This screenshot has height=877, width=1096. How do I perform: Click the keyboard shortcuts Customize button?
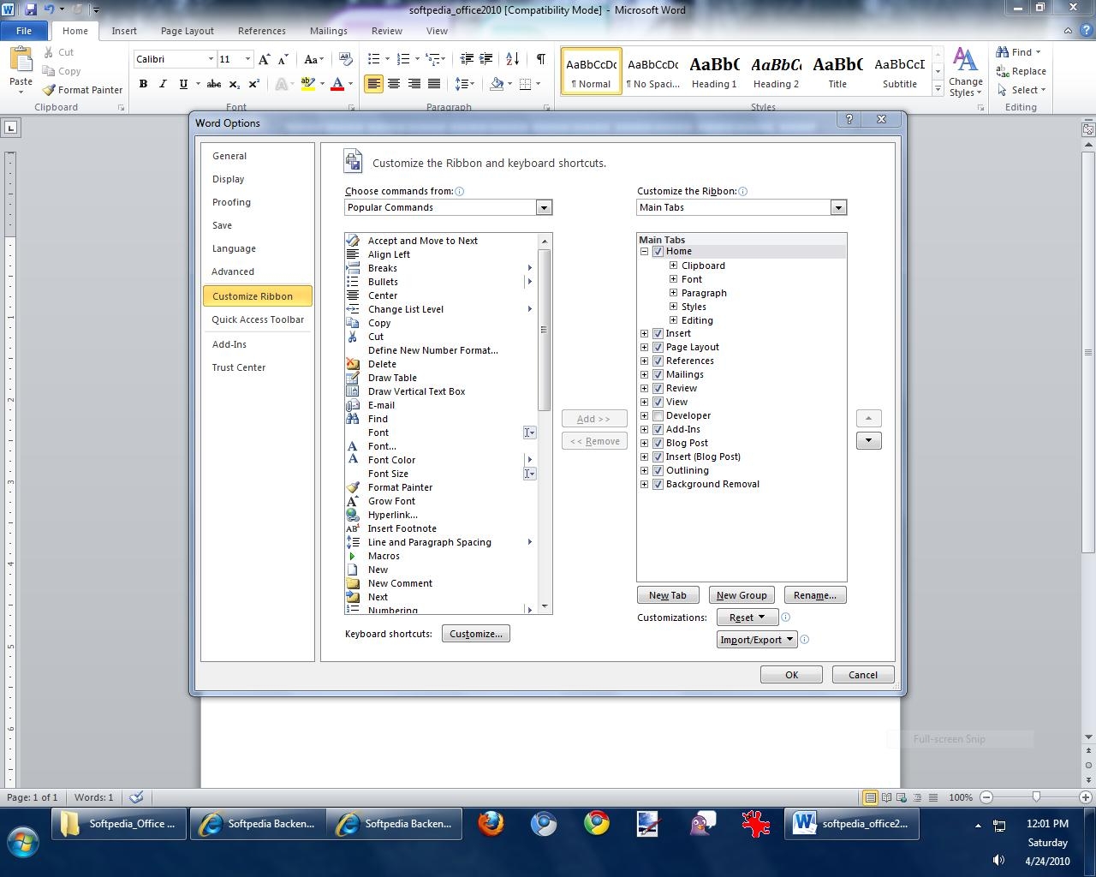coord(475,634)
